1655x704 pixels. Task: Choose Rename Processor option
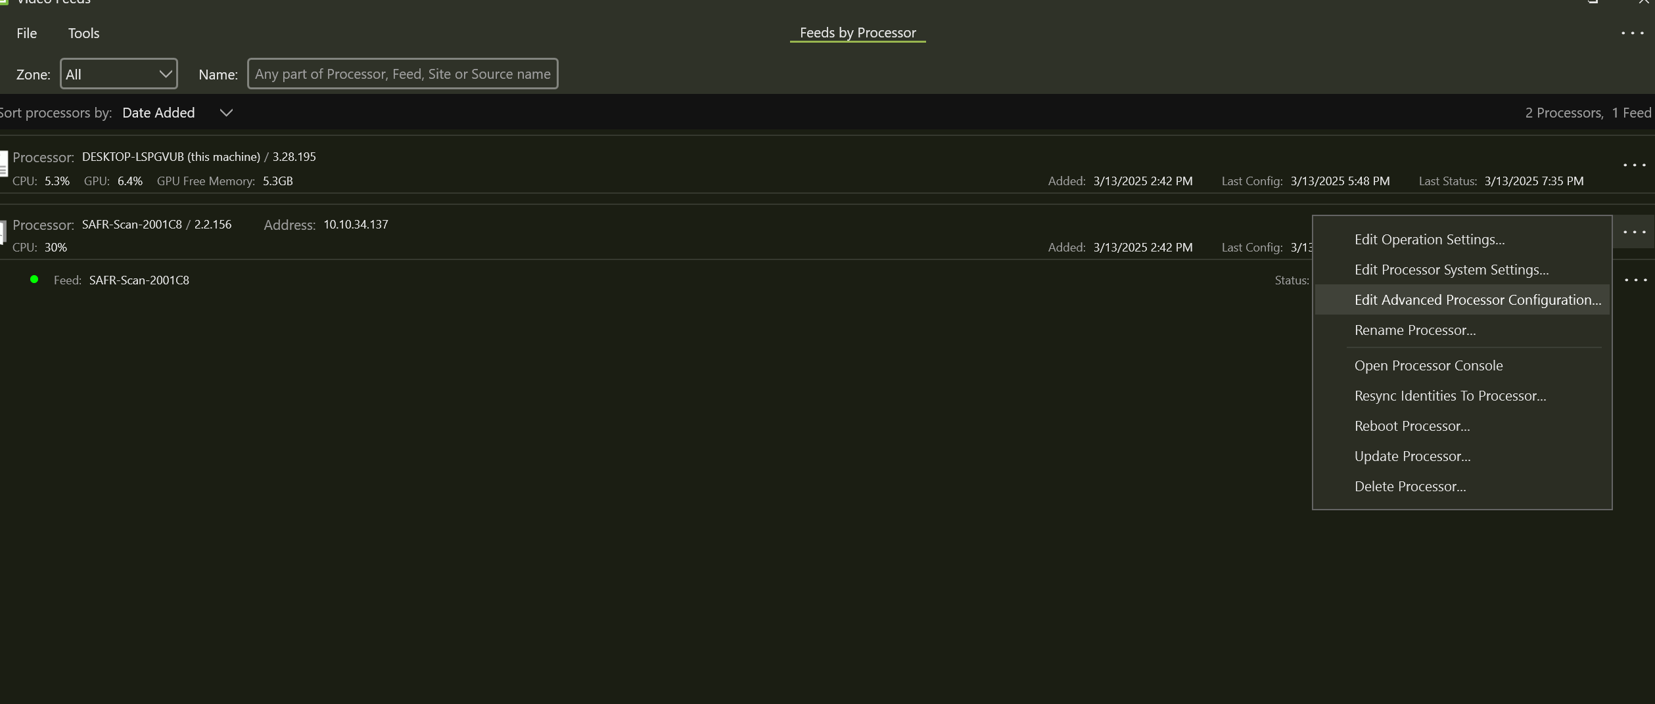coord(1414,330)
